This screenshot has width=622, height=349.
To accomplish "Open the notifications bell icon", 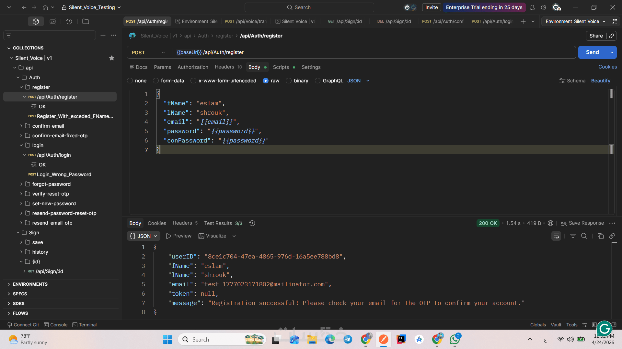I will 532,7.
